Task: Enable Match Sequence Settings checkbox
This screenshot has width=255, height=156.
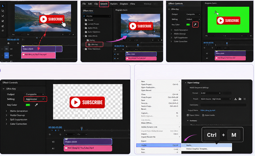Action: pos(188,88)
